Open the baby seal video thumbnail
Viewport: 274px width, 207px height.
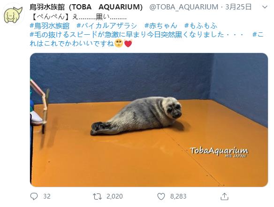pos(149,120)
